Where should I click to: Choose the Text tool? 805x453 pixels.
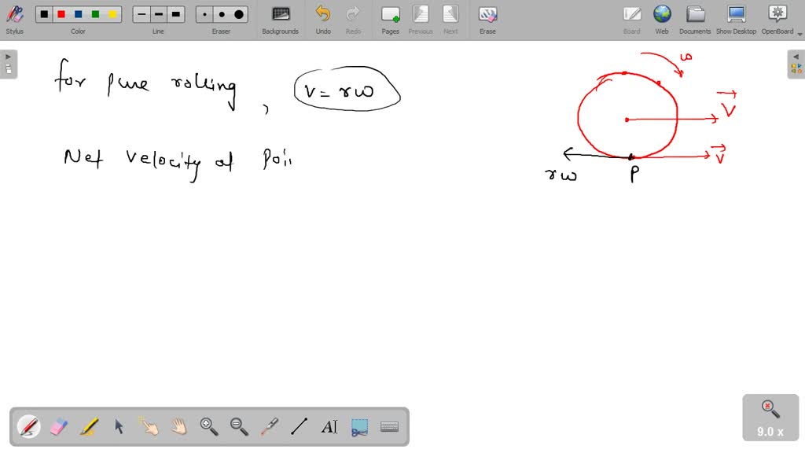[x=329, y=426]
